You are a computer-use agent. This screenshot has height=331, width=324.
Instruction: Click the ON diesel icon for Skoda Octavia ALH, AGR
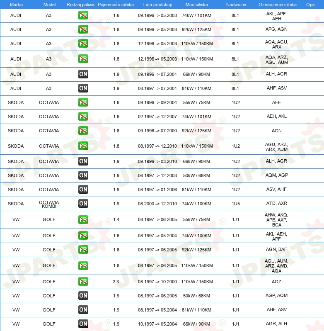point(83,161)
